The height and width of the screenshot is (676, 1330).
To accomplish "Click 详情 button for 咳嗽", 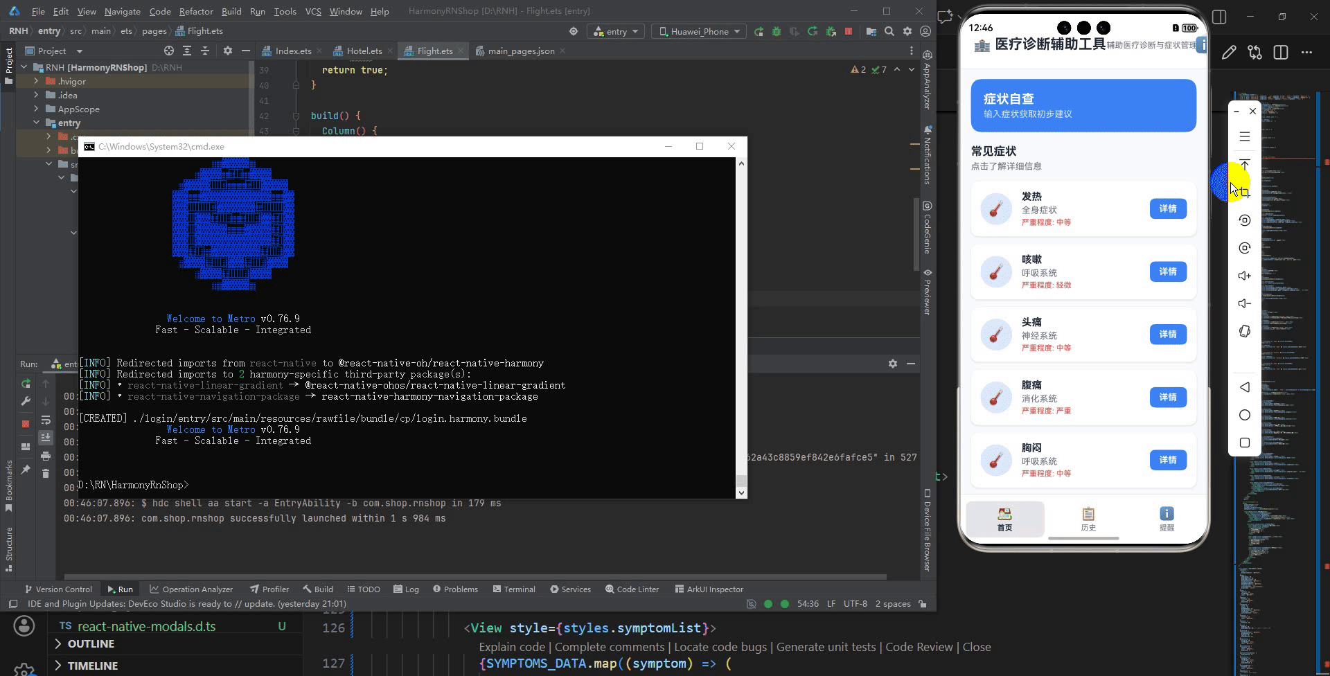I will [1168, 272].
